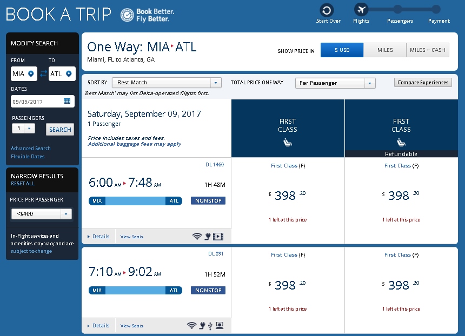Screen dimensions: 465x336
Task: Open the calendar icon in the Dates field
Action: pos(67,101)
